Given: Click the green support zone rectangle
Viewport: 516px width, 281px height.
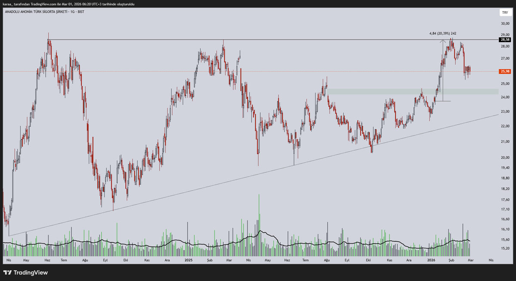Looking at the screenshot, I should [413, 92].
